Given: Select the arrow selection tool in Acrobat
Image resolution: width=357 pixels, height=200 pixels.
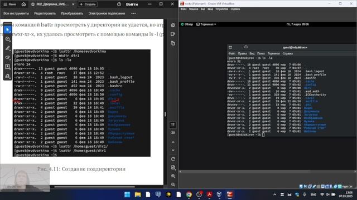Looking at the screenshot, I should (x=7, y=29).
